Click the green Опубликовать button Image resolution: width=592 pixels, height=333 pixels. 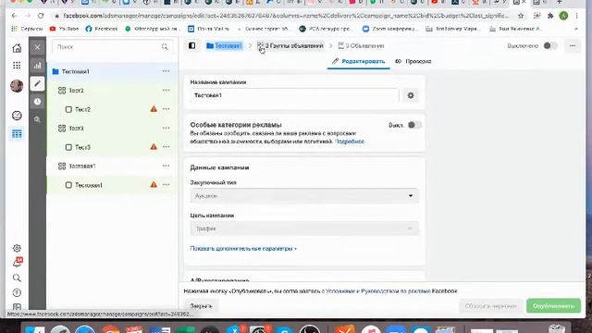(553, 306)
